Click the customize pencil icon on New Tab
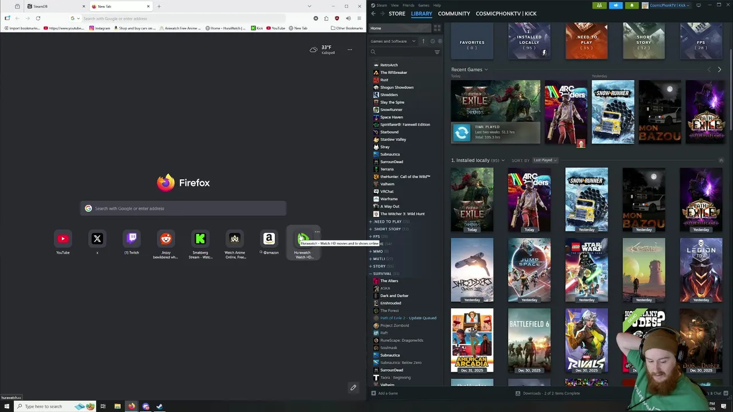 pos(353,387)
